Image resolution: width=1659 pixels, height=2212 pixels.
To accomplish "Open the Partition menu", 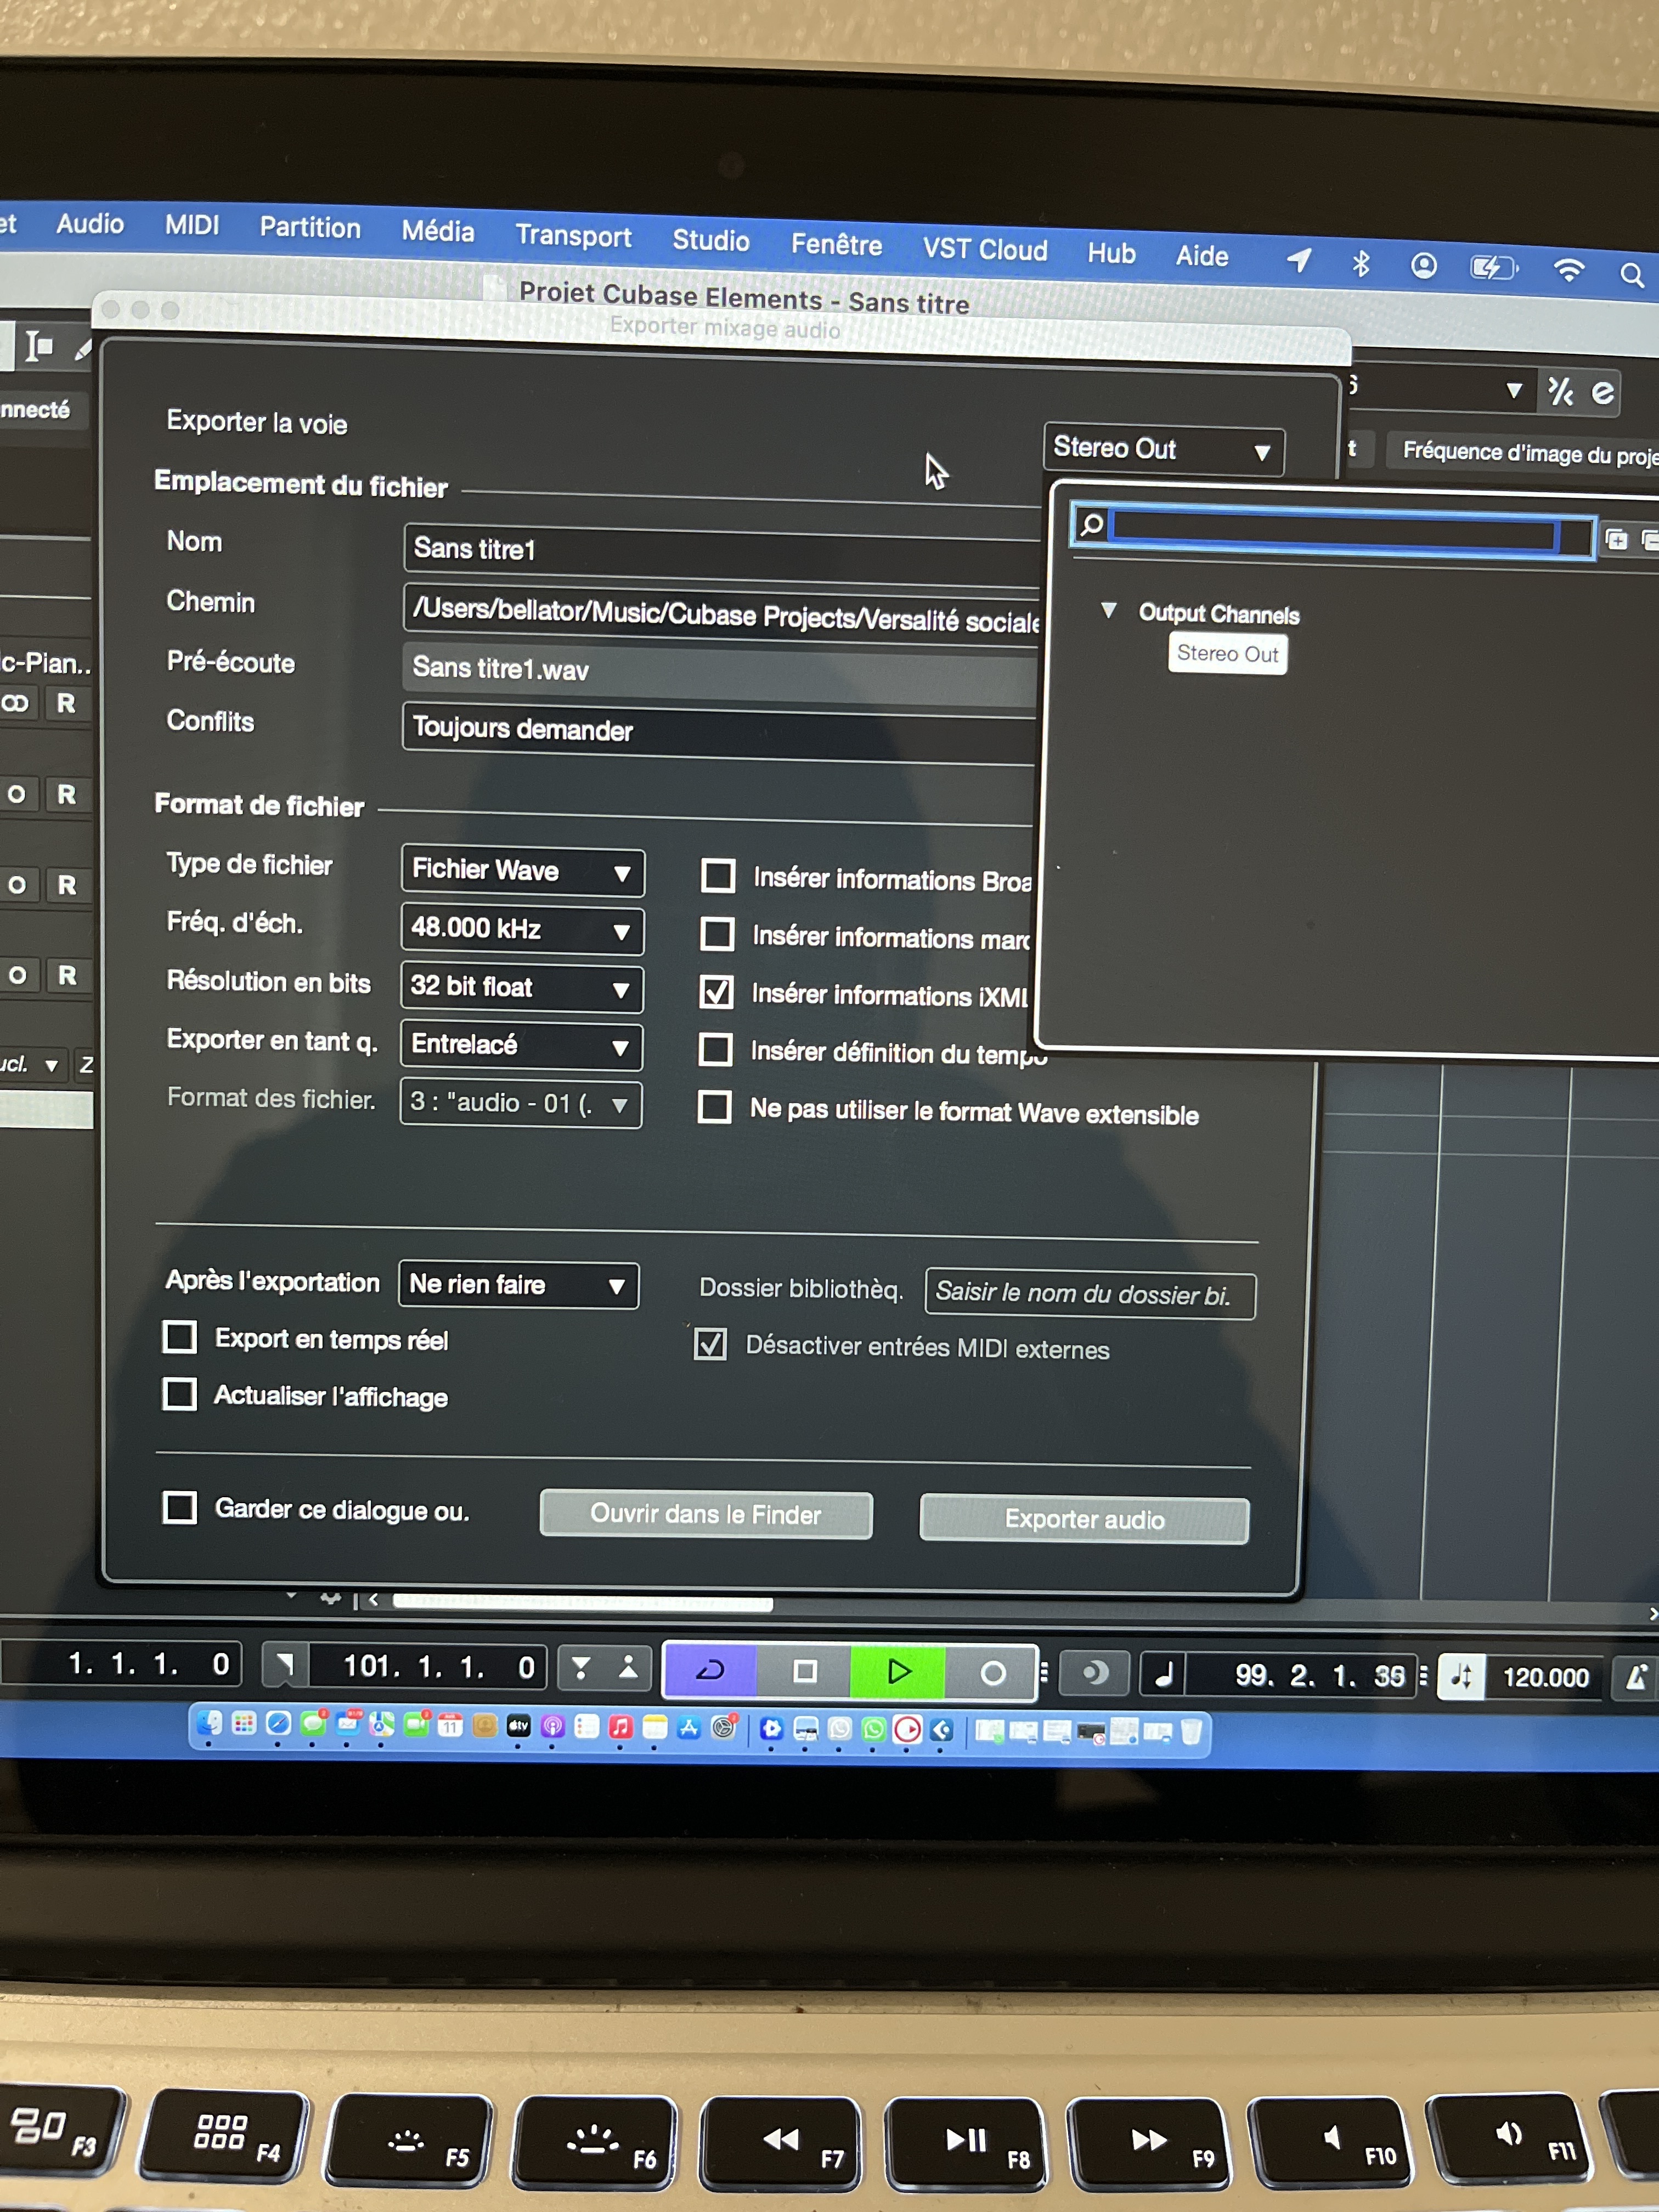I will click(310, 229).
